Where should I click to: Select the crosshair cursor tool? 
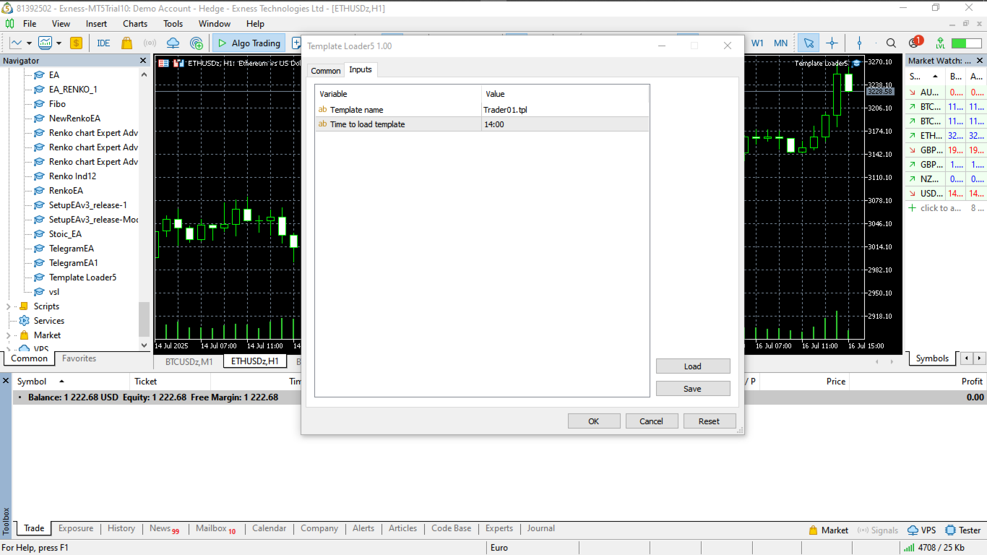832,43
